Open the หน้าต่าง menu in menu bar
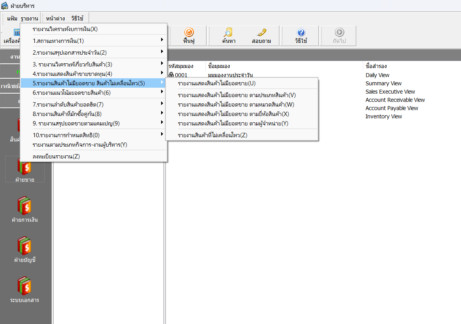The width and height of the screenshot is (461, 324). tap(55, 18)
